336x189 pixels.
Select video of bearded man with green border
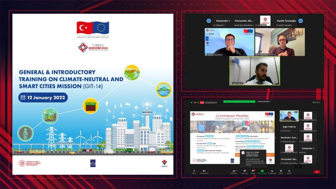[255, 71]
